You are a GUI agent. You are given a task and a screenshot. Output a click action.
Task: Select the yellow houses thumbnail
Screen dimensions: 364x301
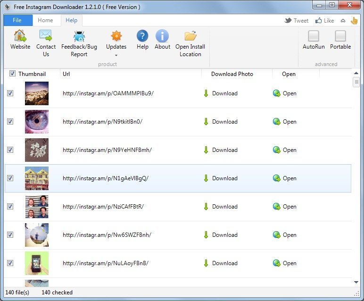pyautogui.click(x=37, y=178)
